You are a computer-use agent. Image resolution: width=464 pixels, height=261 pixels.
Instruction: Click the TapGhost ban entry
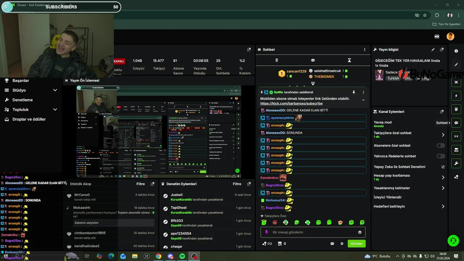(x=207, y=210)
